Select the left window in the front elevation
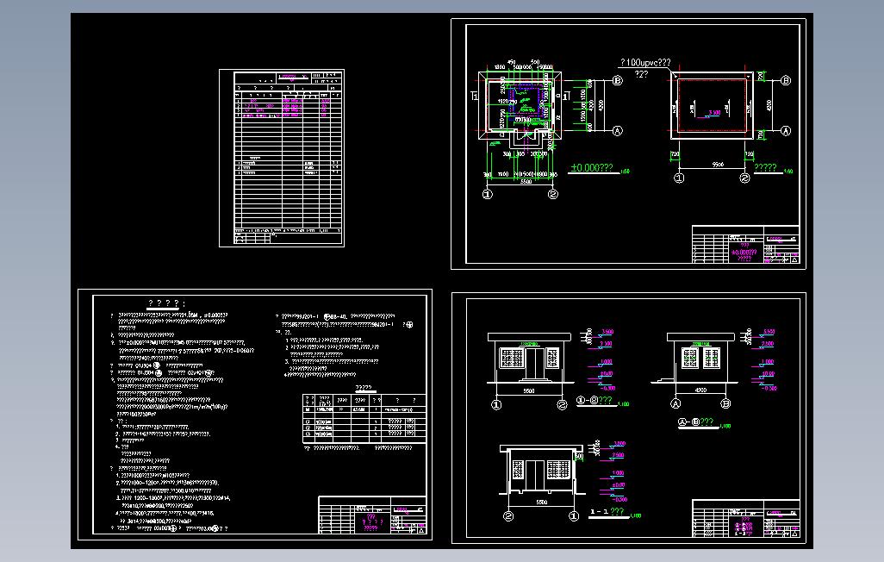 pos(512,358)
